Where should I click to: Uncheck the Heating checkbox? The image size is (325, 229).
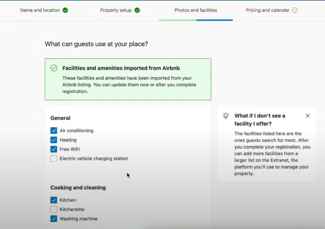coord(54,140)
